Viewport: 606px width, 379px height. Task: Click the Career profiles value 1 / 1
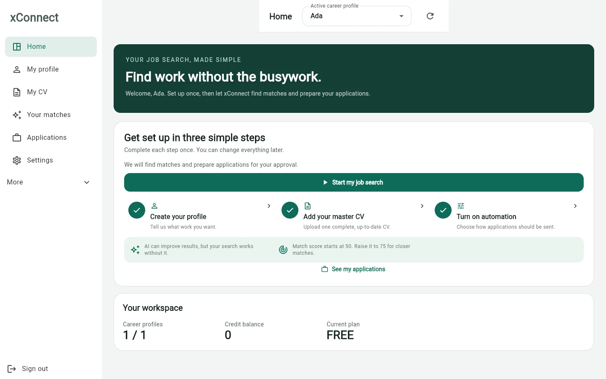coord(135,335)
